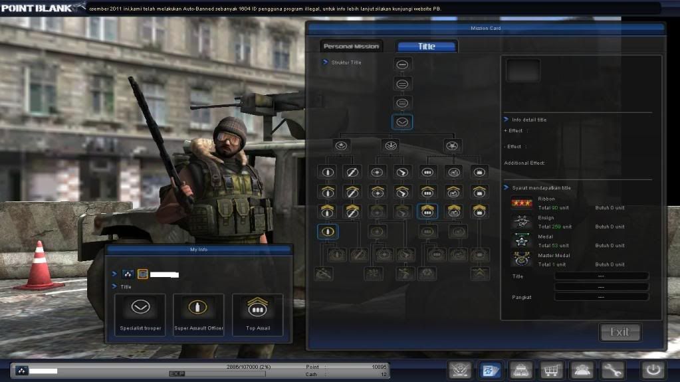This screenshot has width=680, height=382.
Task: Expand the Info detail title arrow
Action: coord(506,119)
